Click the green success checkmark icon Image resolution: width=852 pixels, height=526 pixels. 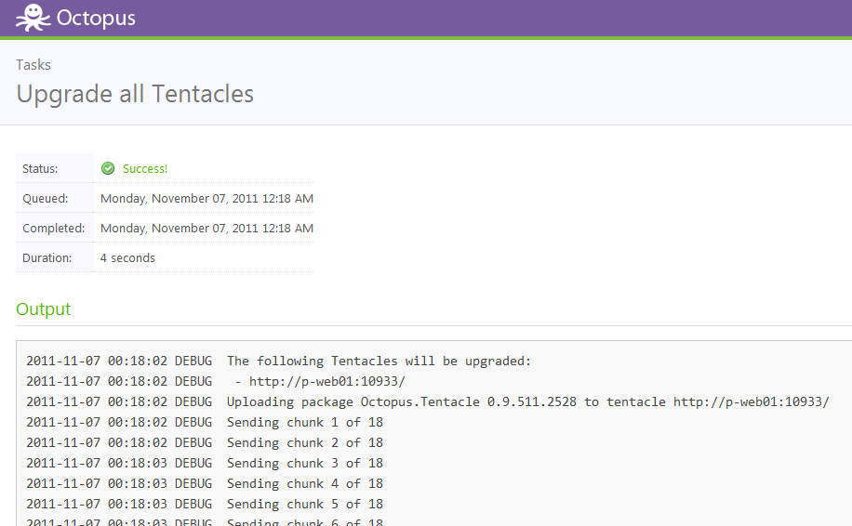pos(108,168)
